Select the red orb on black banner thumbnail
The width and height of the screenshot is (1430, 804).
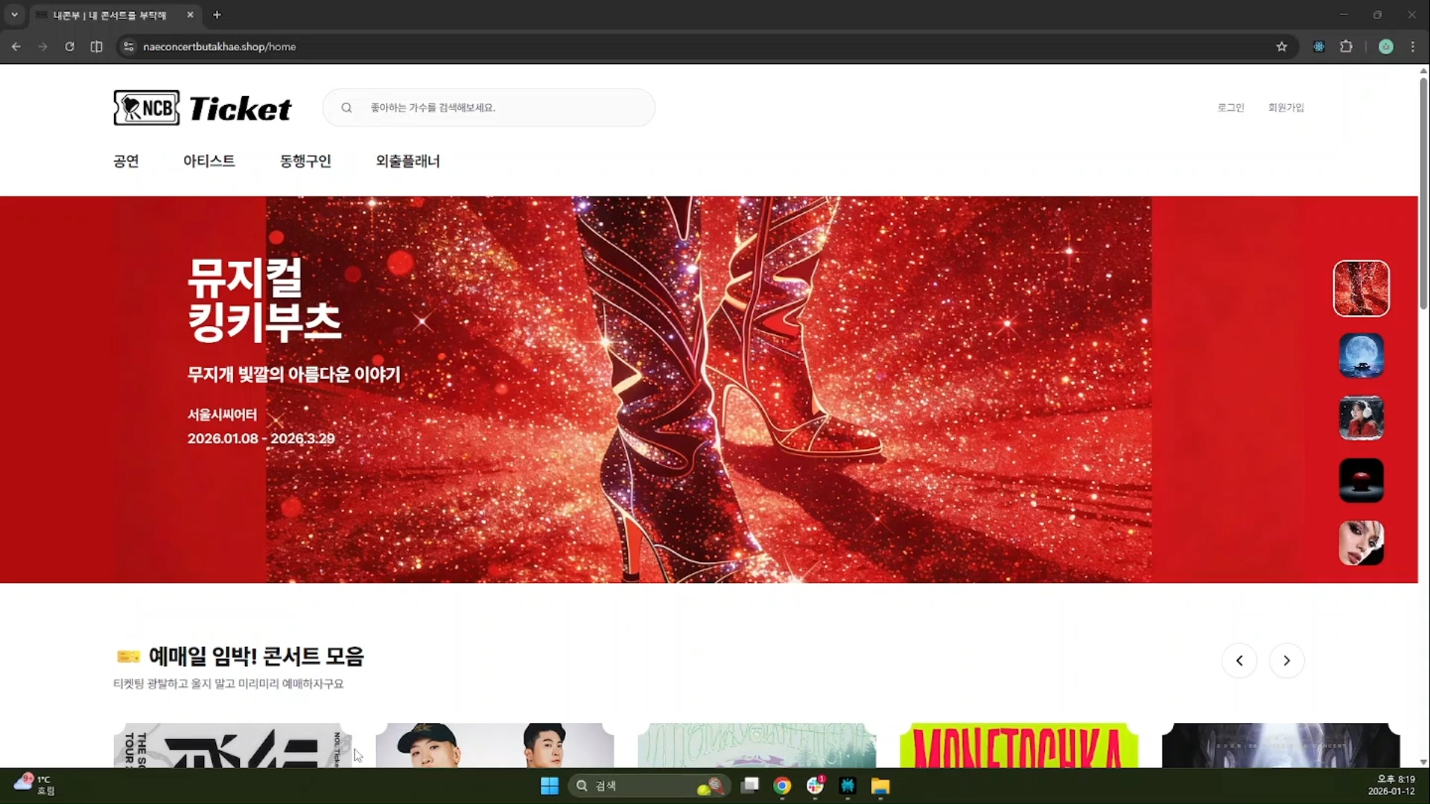point(1361,480)
